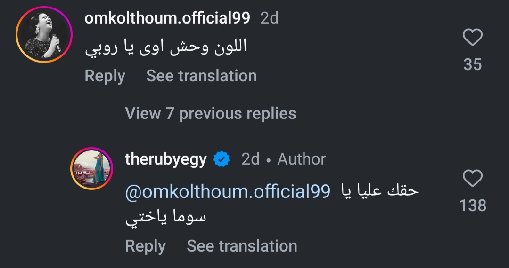Click the blue verified badge next to therubyegy
This screenshot has height=268, width=509.
(222, 159)
